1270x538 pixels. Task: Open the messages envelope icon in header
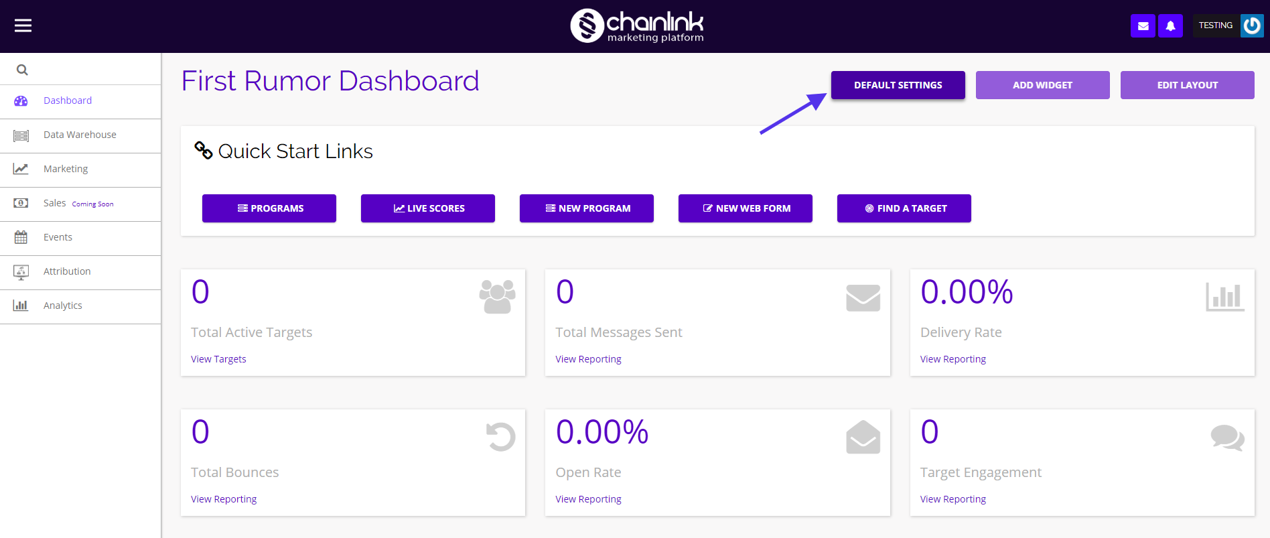1143,26
